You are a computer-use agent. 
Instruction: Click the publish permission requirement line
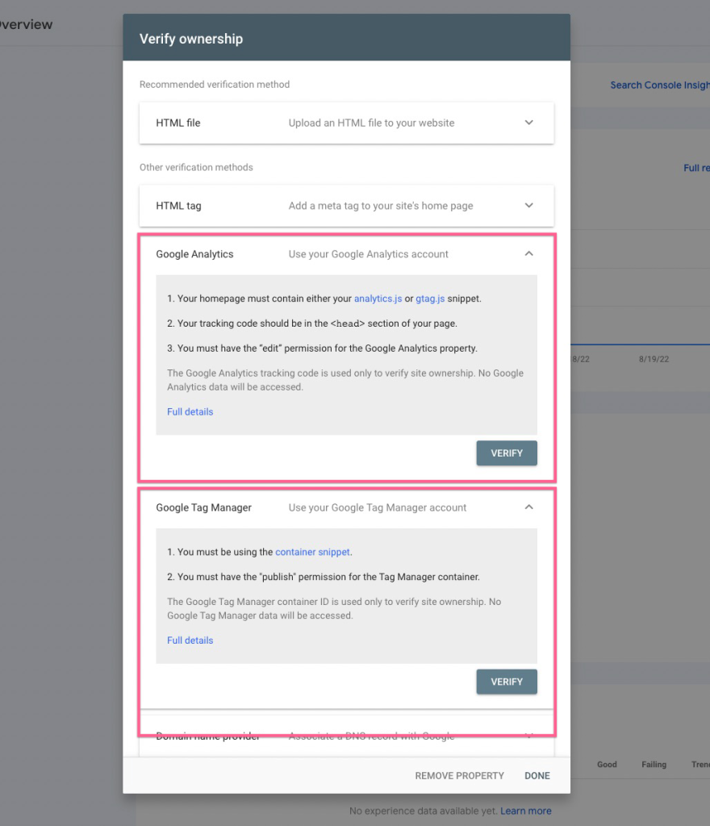(323, 577)
